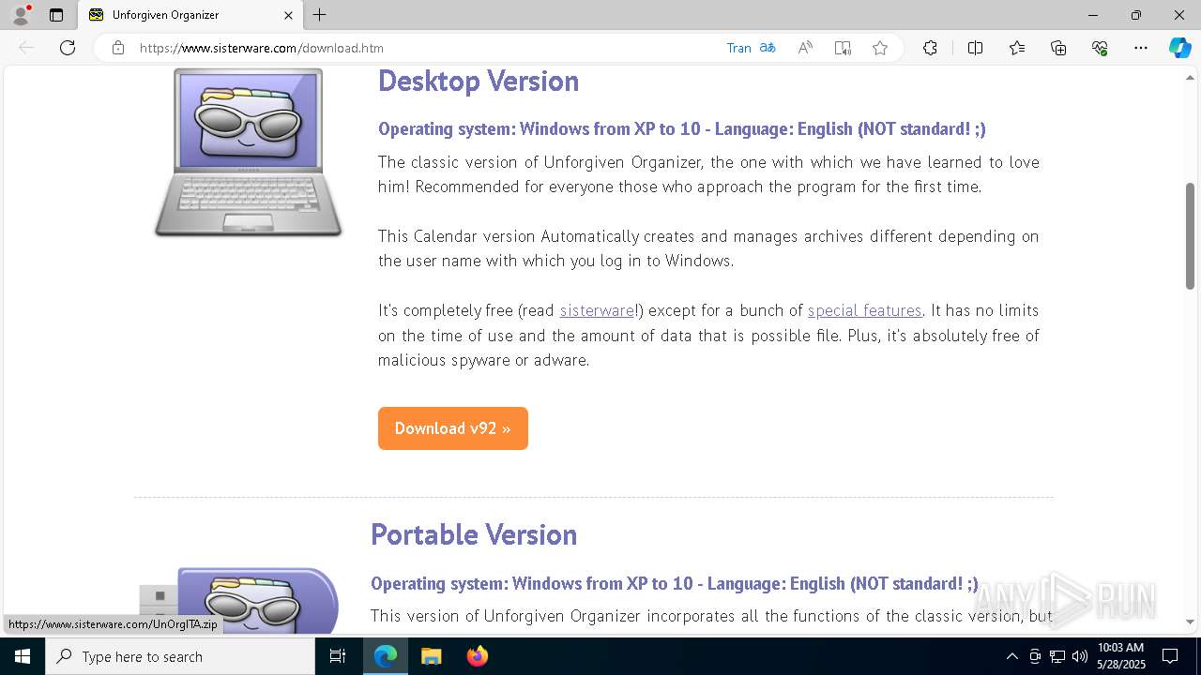Open the Favorites list

click(x=1017, y=48)
